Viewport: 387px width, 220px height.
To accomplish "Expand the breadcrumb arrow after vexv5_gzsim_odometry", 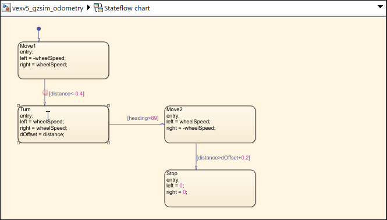I will pyautogui.click(x=88, y=8).
